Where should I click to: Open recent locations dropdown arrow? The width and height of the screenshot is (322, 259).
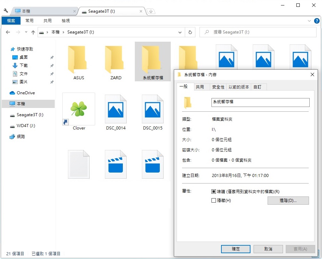[26, 32]
